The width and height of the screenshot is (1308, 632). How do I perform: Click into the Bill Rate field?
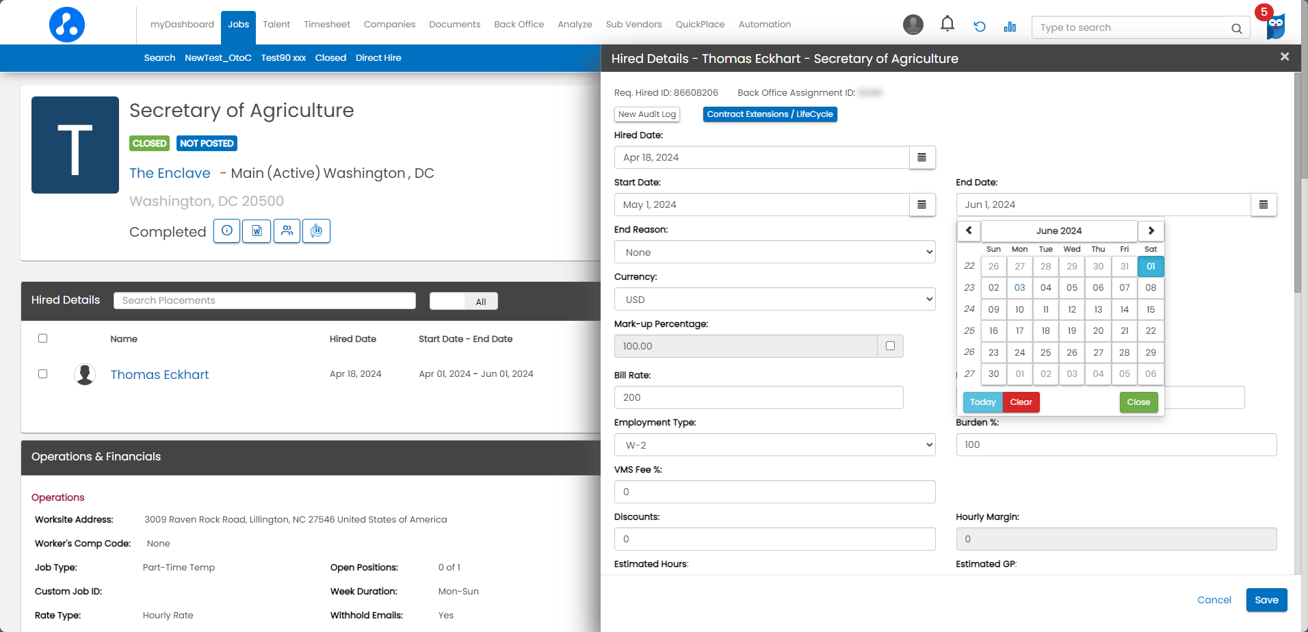[758, 397]
